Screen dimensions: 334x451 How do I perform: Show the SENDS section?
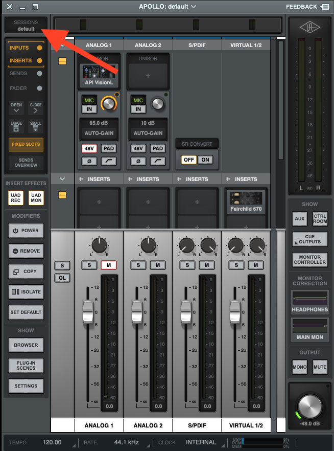26,73
